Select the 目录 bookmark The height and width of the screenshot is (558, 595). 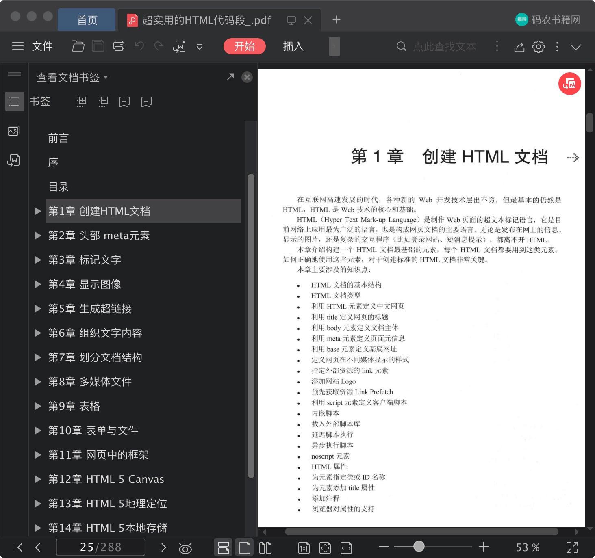pyautogui.click(x=59, y=187)
